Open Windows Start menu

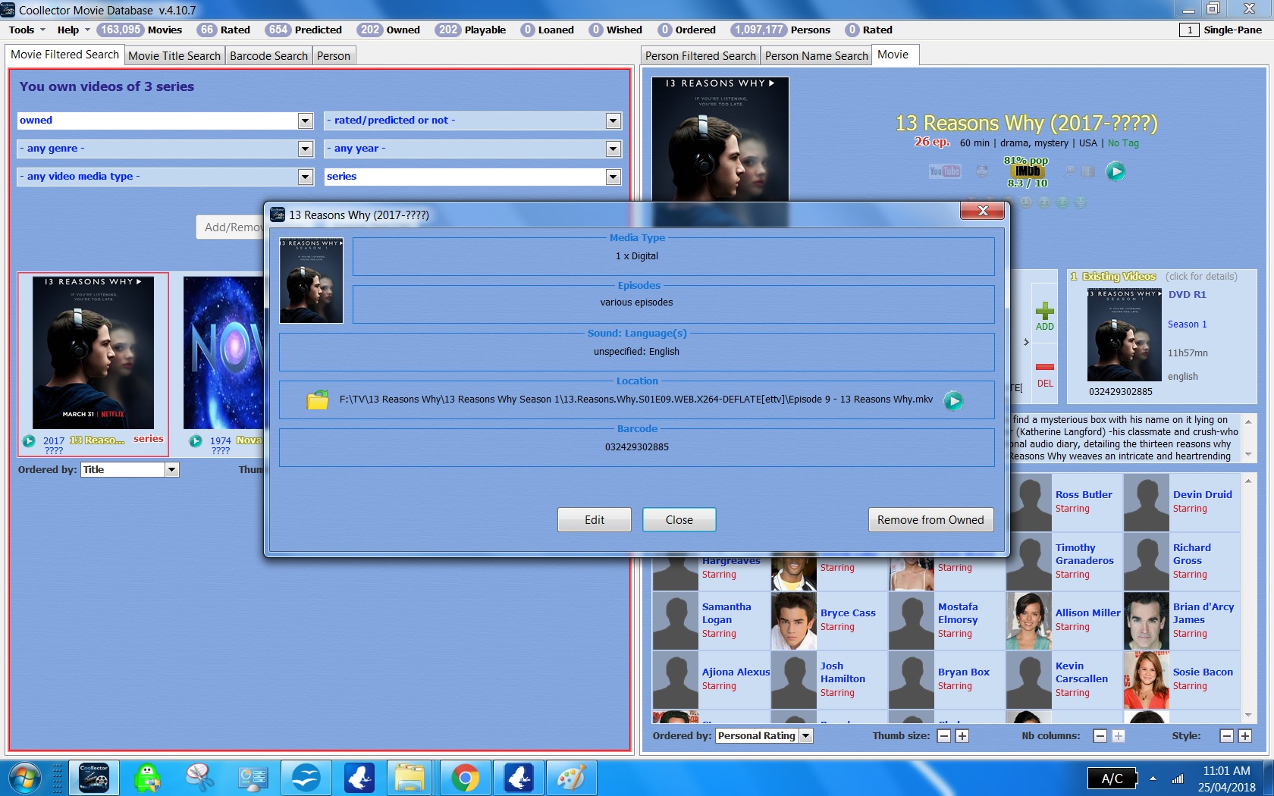click(24, 778)
